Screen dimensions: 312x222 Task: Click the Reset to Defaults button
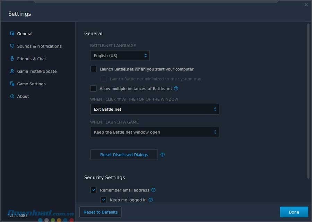click(x=101, y=212)
